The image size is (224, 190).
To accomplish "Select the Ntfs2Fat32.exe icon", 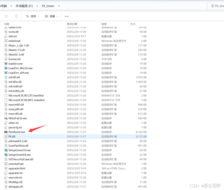I will click(x=6, y=118).
